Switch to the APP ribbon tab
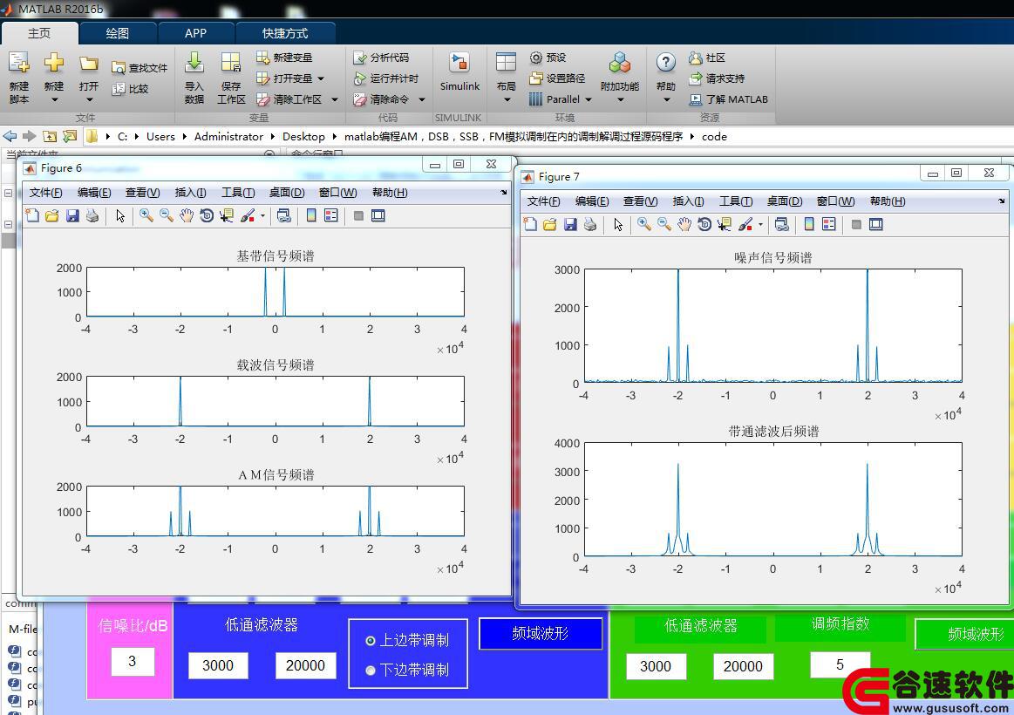The image size is (1014, 715). click(195, 33)
